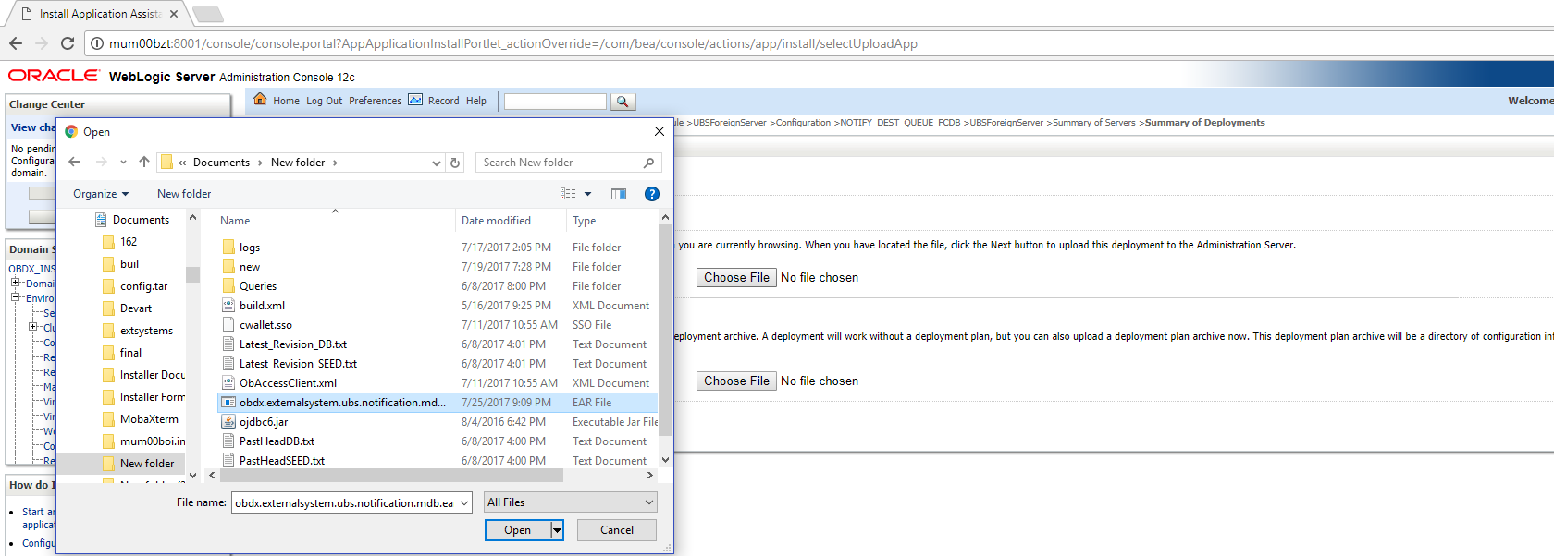Cancel the Open dialog

(617, 530)
